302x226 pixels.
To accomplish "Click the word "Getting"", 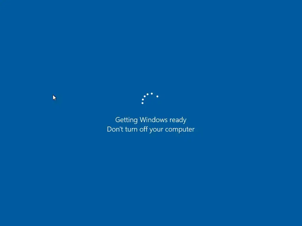I will click(x=126, y=120).
